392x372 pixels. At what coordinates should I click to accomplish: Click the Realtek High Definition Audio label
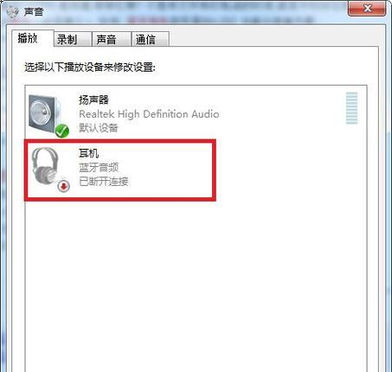[149, 114]
